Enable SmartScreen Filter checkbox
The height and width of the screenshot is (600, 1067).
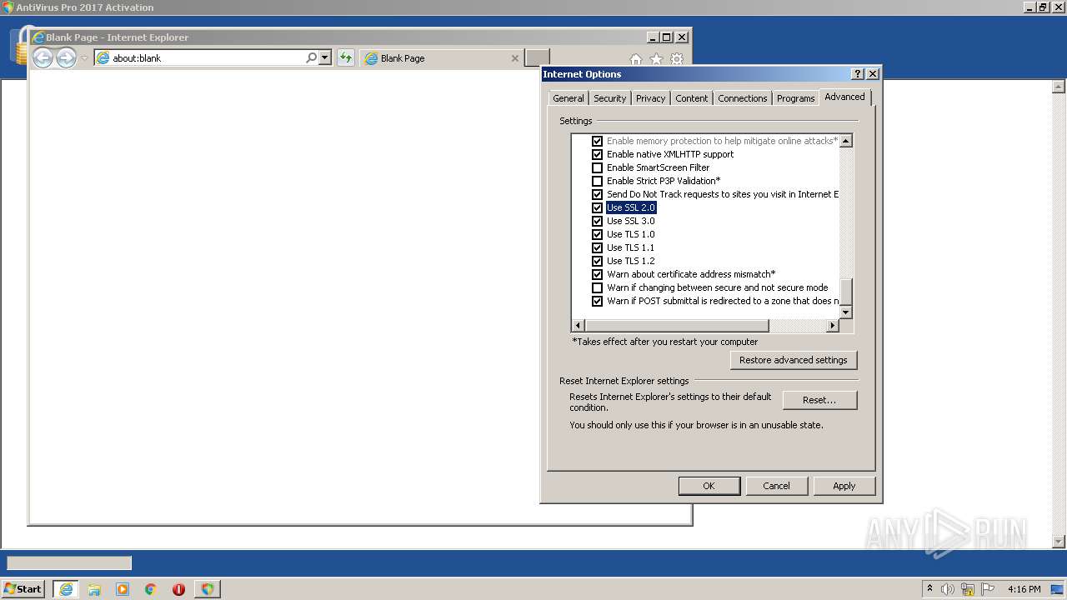click(597, 167)
